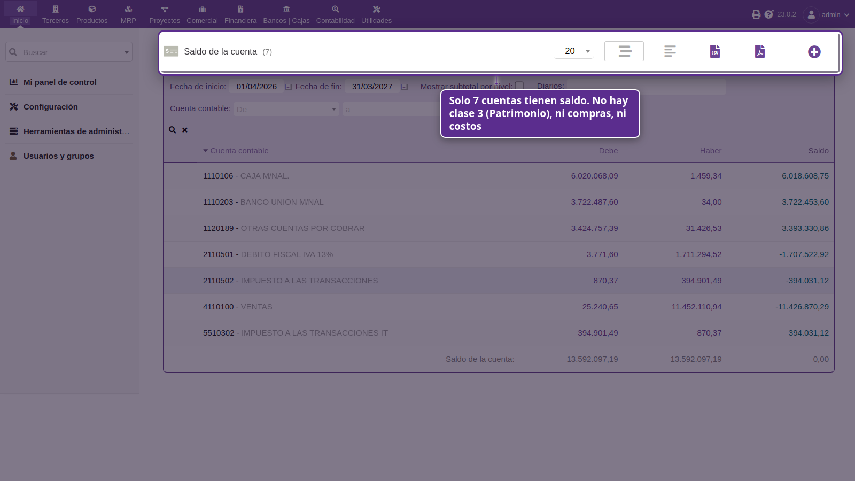
Task: Open the Fecha de fin calendar picker
Action: 405,87
